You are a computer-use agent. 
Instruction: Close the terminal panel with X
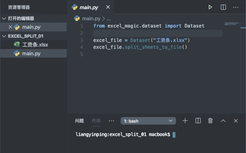tap(236, 121)
